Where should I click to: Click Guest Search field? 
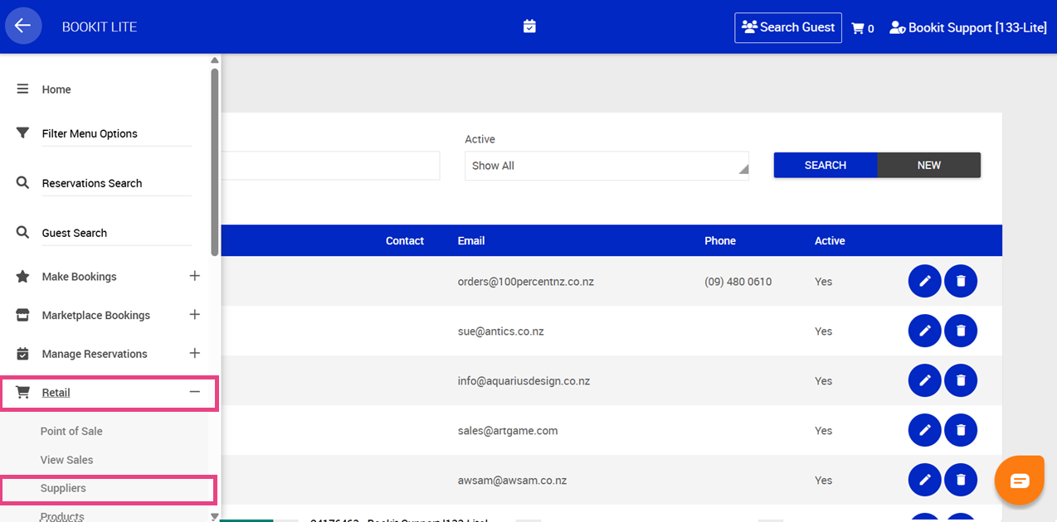click(x=117, y=233)
